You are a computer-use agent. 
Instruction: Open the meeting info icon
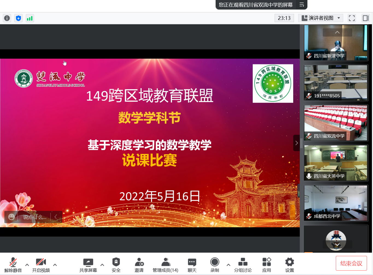(7, 18)
